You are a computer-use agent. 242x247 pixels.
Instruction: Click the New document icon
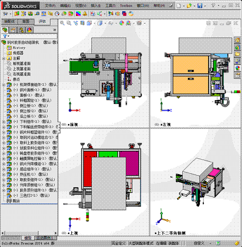pyautogui.click(x=179, y=5)
